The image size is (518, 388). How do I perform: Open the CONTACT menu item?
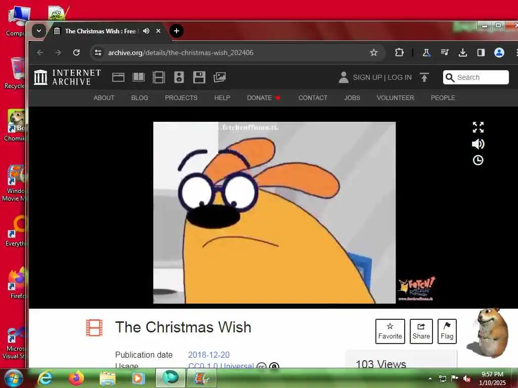[x=313, y=98]
